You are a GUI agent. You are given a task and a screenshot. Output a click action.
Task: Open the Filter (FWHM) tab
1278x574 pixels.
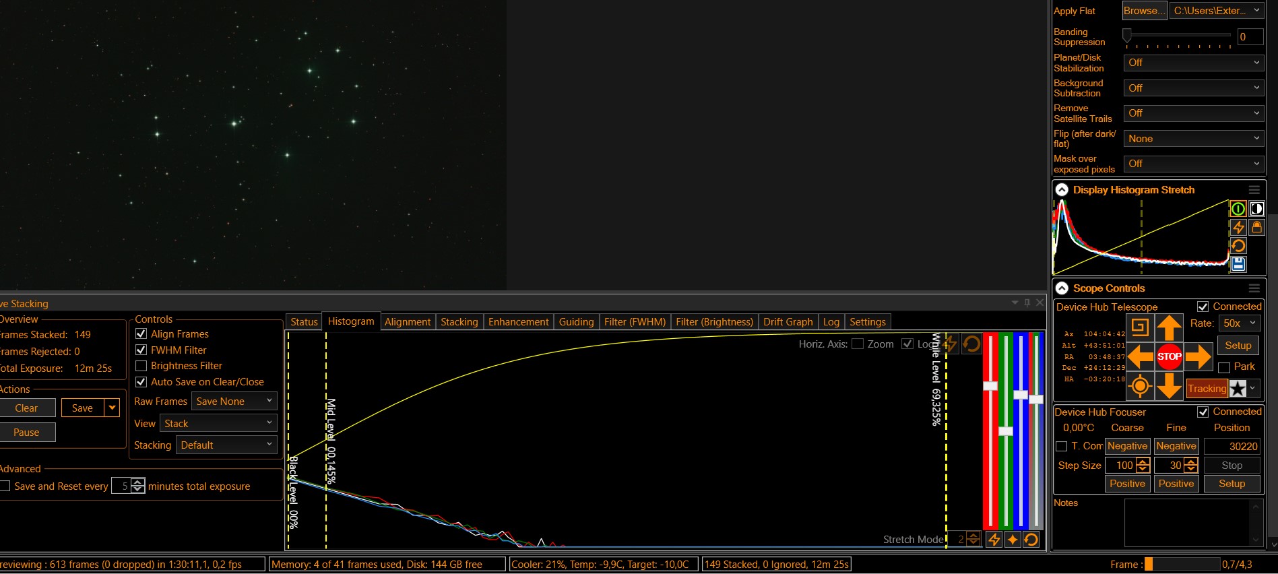click(x=635, y=322)
